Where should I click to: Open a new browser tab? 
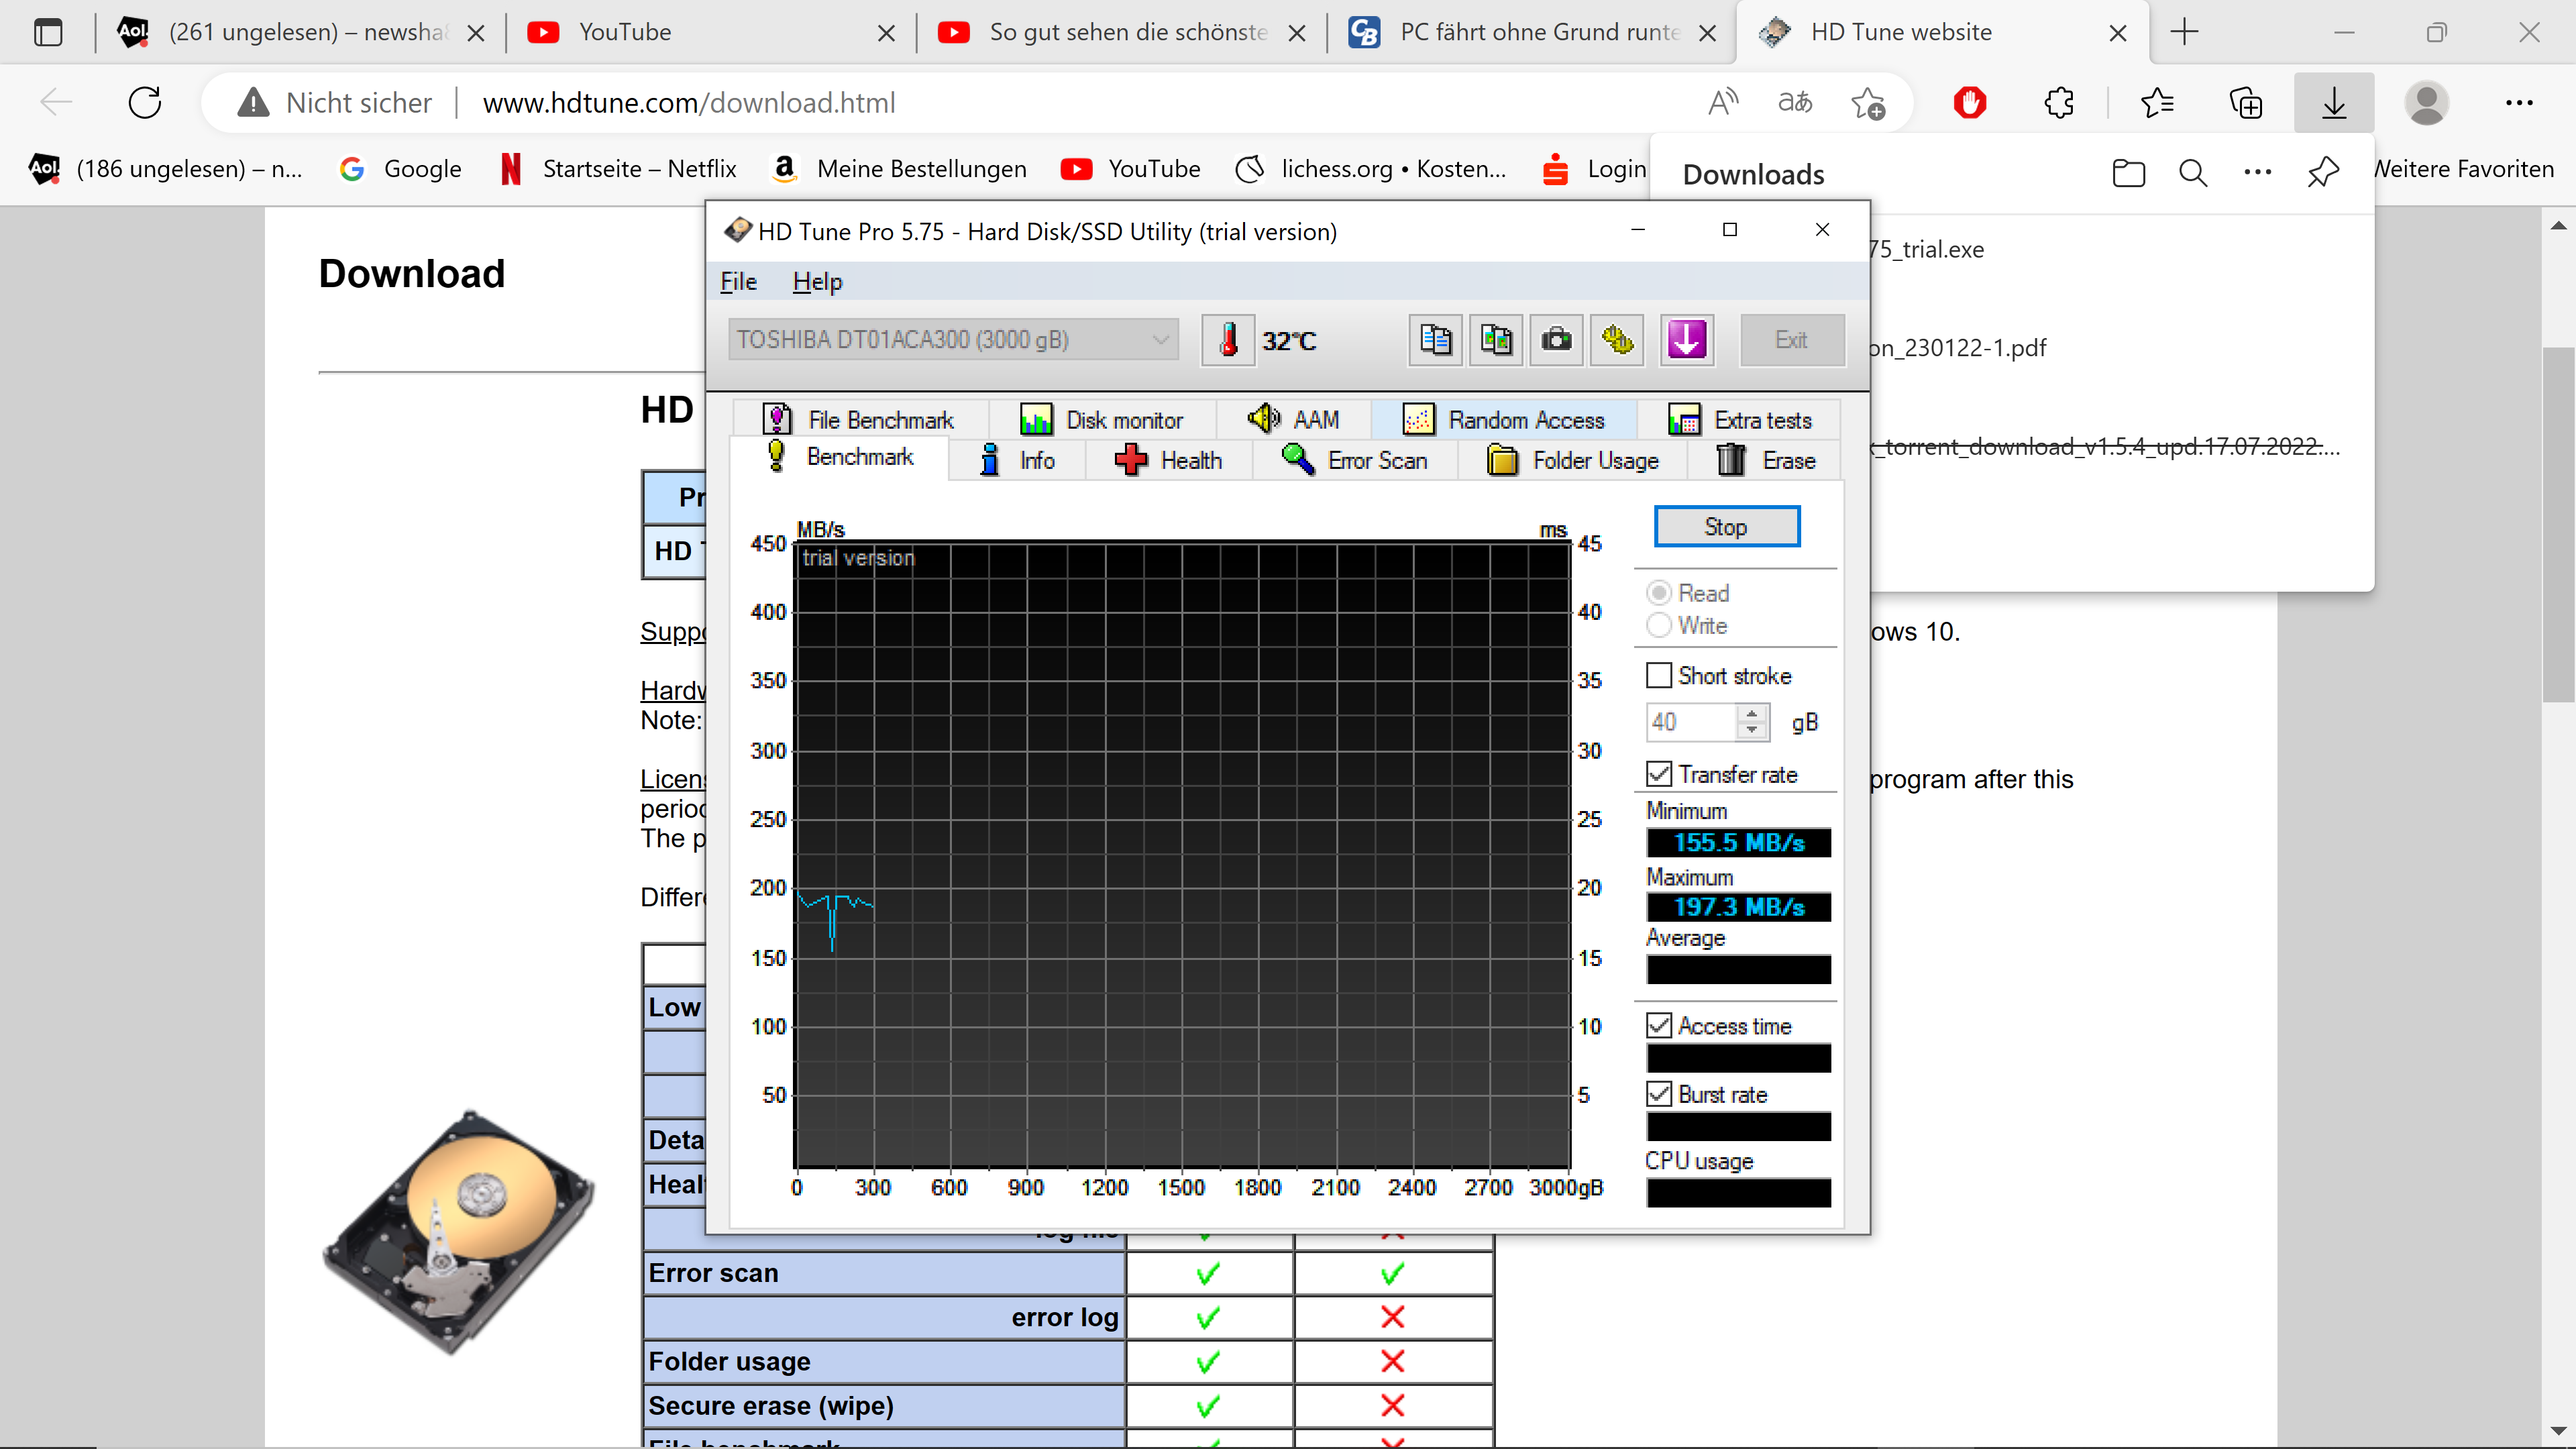tap(2184, 32)
